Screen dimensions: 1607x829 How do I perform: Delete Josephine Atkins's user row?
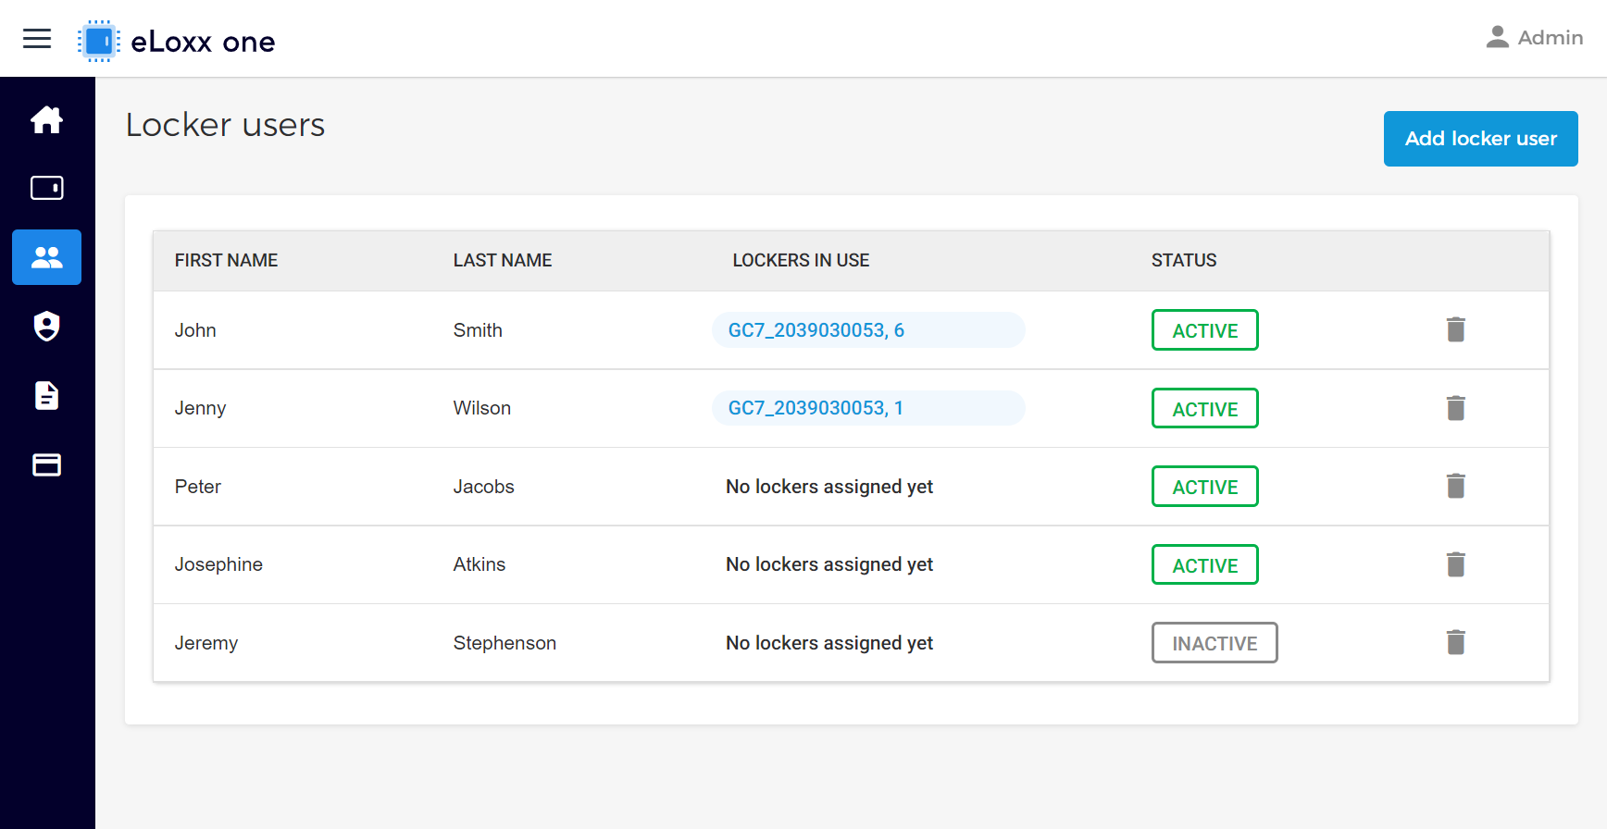[1455, 564]
